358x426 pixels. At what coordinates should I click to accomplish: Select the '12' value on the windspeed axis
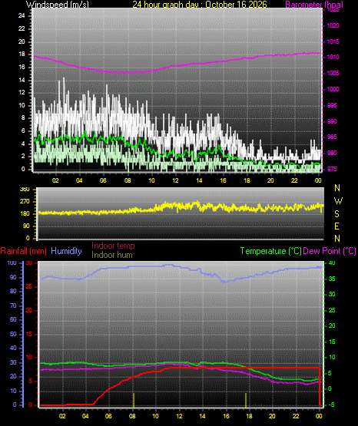point(22,92)
